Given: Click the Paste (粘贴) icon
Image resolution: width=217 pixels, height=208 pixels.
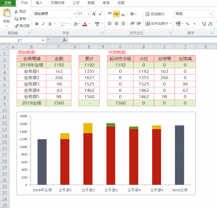Looking at the screenshot, I should pyautogui.click(x=7, y=13).
